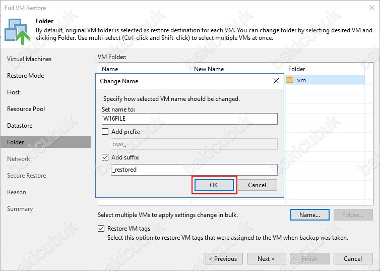This screenshot has height=271, width=380.
Task: Enable the Add prefix checkbox
Action: (x=105, y=132)
